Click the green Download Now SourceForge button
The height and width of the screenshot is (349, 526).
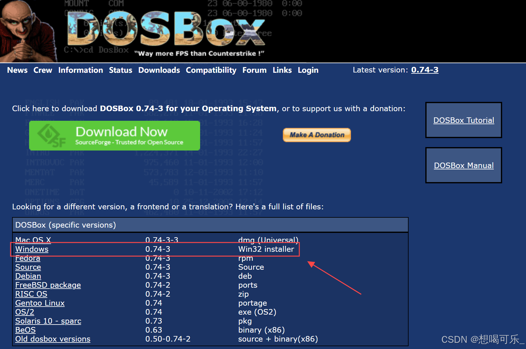(115, 136)
